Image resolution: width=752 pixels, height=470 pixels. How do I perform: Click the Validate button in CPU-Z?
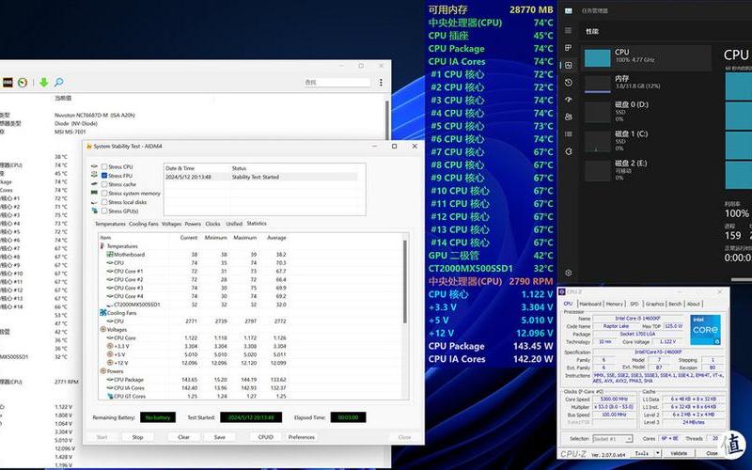point(679,453)
